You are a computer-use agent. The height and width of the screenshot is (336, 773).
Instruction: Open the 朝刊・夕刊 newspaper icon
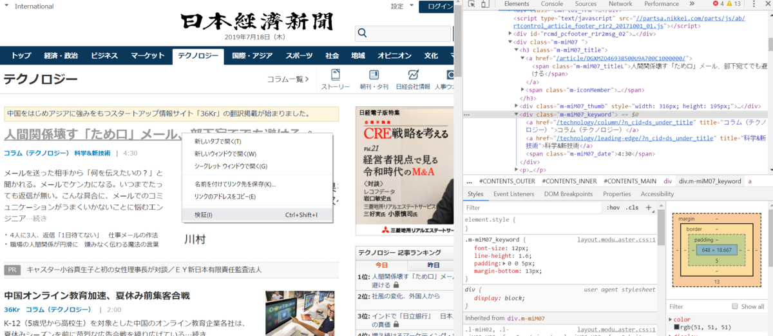tap(374, 75)
